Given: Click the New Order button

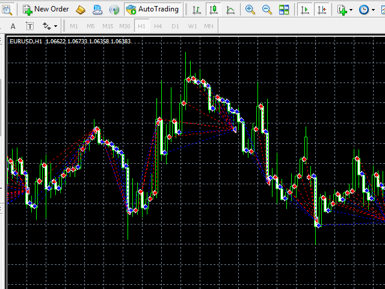Looking at the screenshot, I should (46, 9).
